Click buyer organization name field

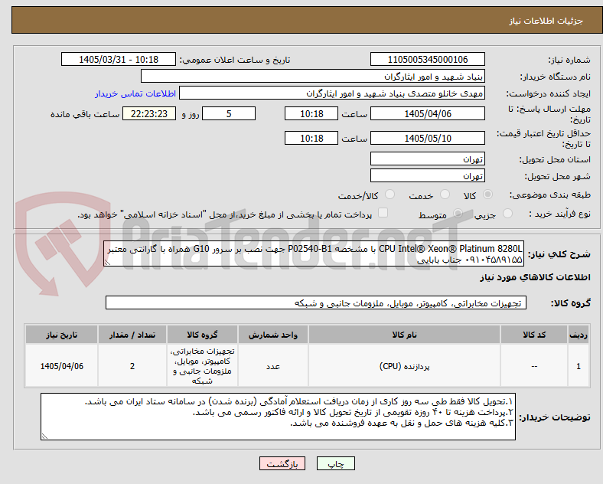pyautogui.click(x=313, y=76)
